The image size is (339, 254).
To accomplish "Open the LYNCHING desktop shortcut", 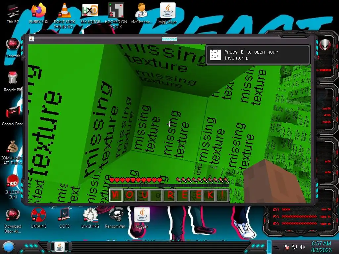I will click(x=90, y=218).
